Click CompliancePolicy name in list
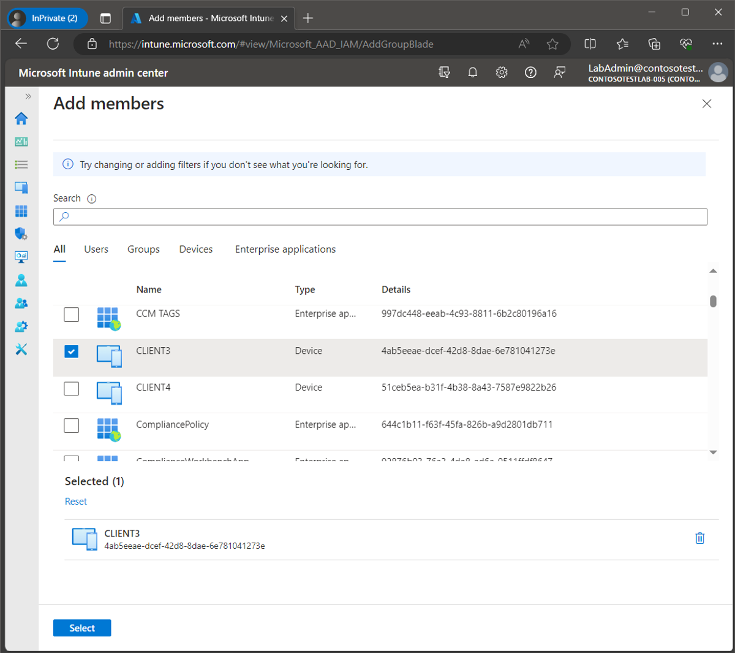The image size is (735, 653). point(172,424)
